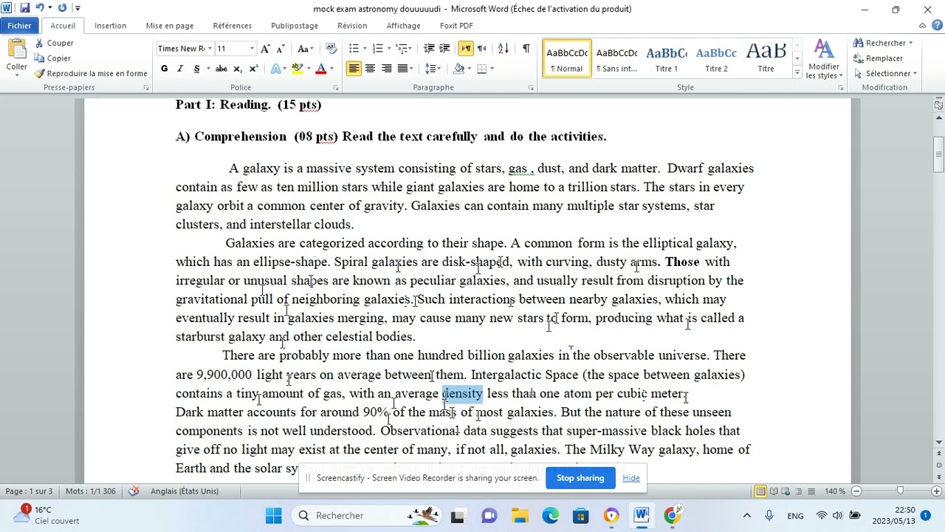Image resolution: width=945 pixels, height=532 pixels.
Task: Open File Explorer from the taskbar
Action: [520, 516]
